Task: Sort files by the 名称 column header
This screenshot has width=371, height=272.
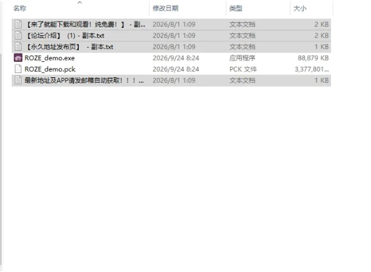Action: tap(20, 8)
